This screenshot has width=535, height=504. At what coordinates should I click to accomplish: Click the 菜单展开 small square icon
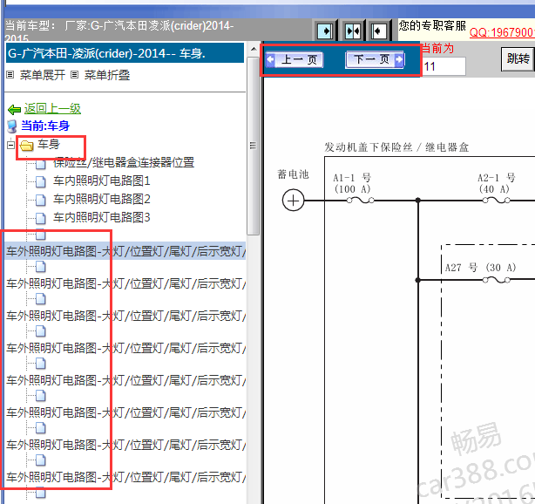tap(10, 74)
